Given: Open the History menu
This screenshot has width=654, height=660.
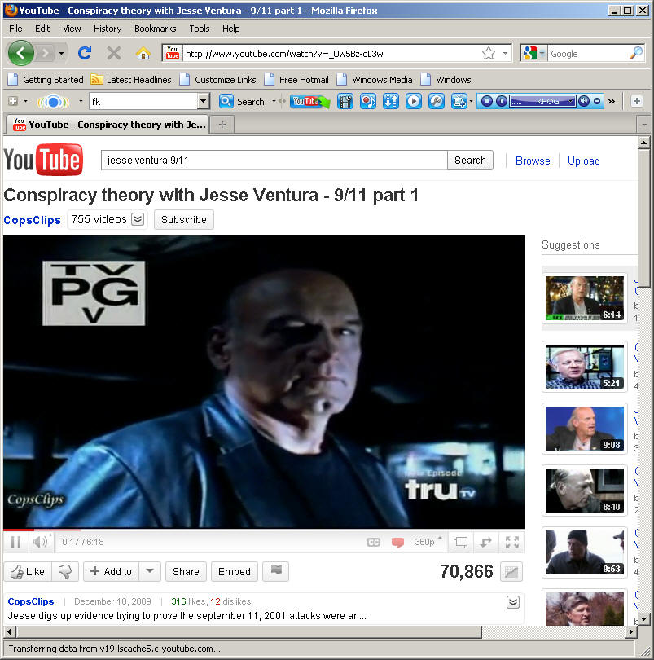Looking at the screenshot, I should pos(108,29).
